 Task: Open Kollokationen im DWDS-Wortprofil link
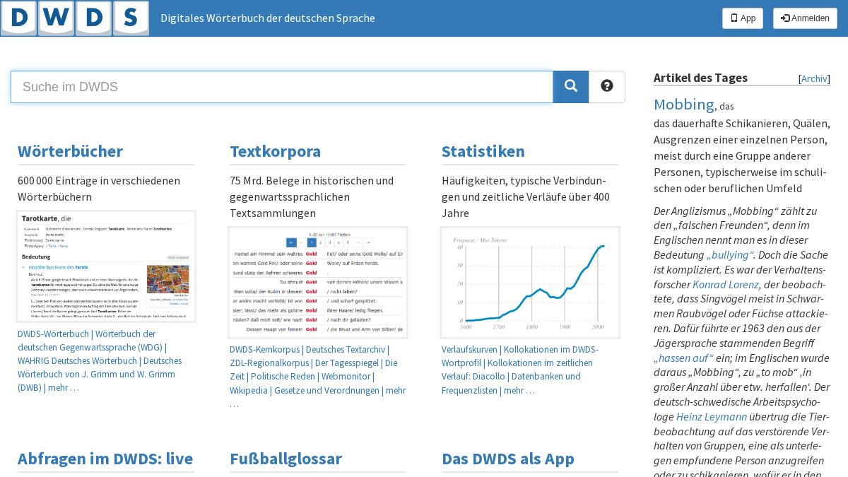(x=519, y=356)
